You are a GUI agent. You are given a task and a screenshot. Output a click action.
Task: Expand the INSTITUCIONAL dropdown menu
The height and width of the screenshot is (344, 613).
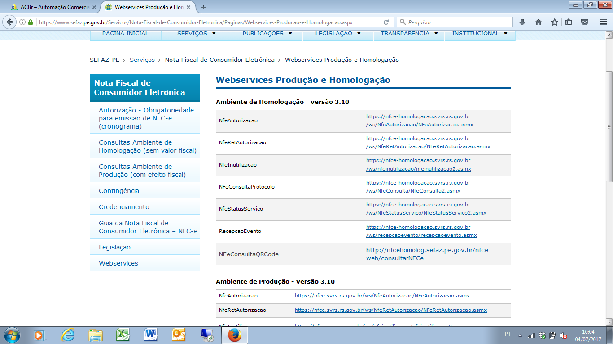point(480,34)
